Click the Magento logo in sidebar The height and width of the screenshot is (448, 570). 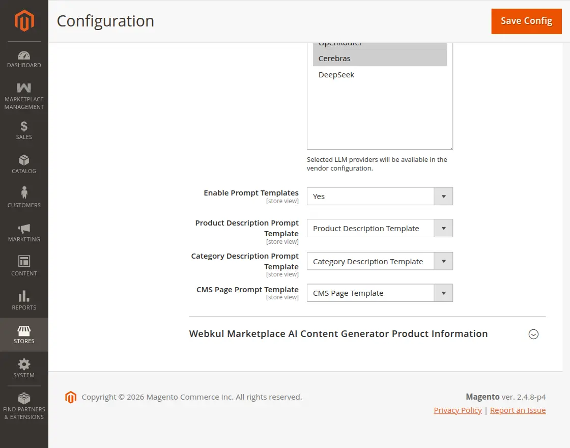coord(24,20)
